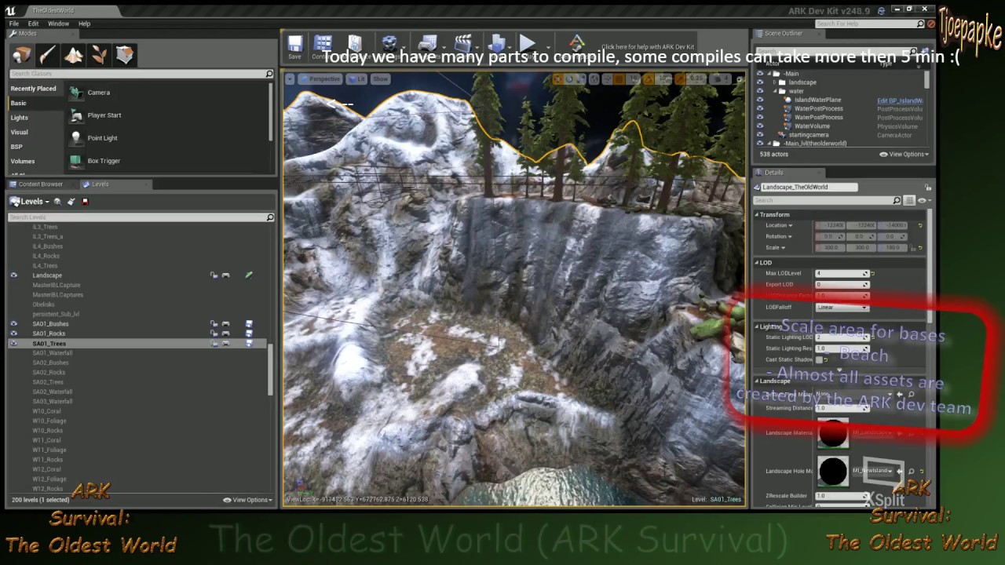Select the Geometry Editing mode cube icon
The image size is (1005, 565).
(125, 54)
